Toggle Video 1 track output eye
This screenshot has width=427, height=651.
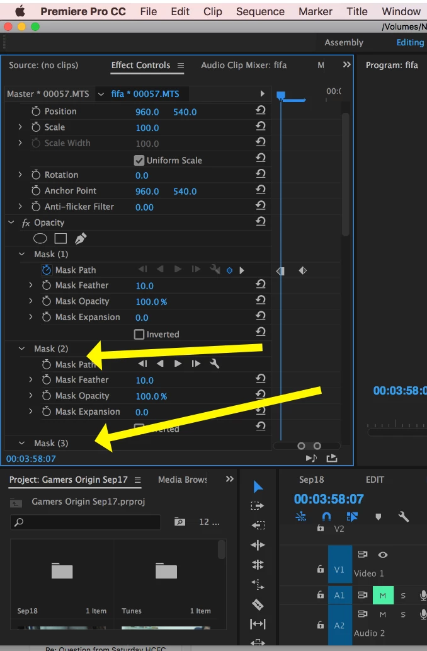(x=382, y=555)
